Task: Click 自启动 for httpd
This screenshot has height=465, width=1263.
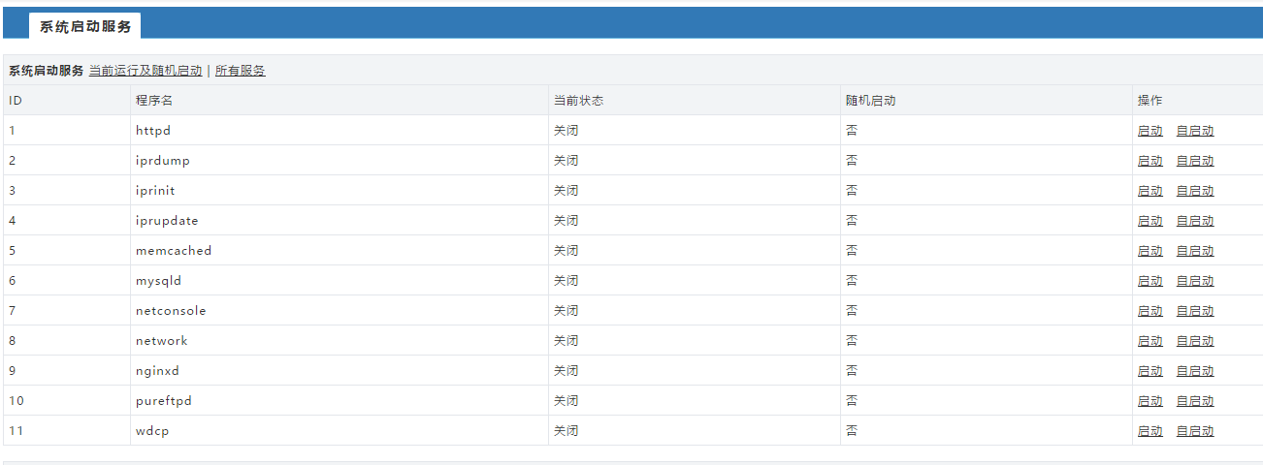Action: click(1195, 131)
